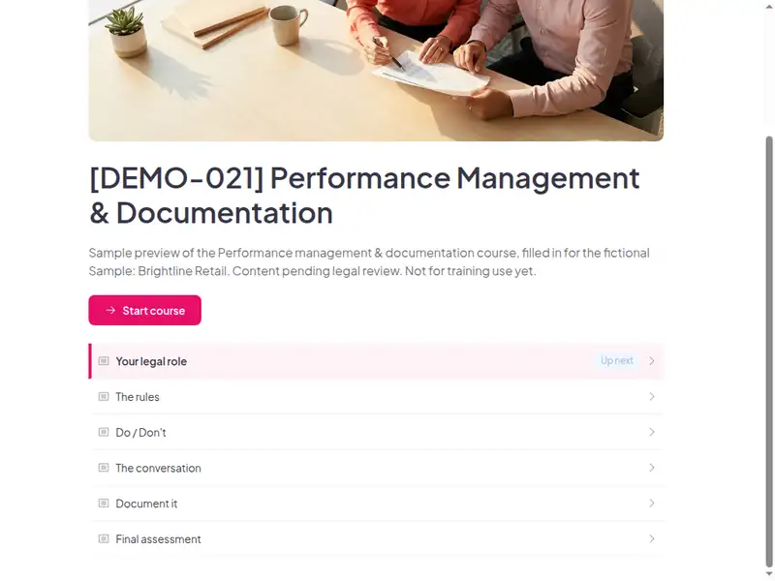
Task: Click lesson icon beside Document it
Action: coord(104,504)
